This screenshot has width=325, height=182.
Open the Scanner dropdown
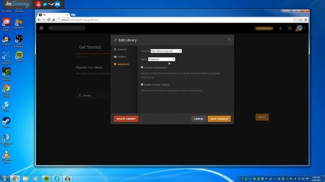[x=166, y=51]
